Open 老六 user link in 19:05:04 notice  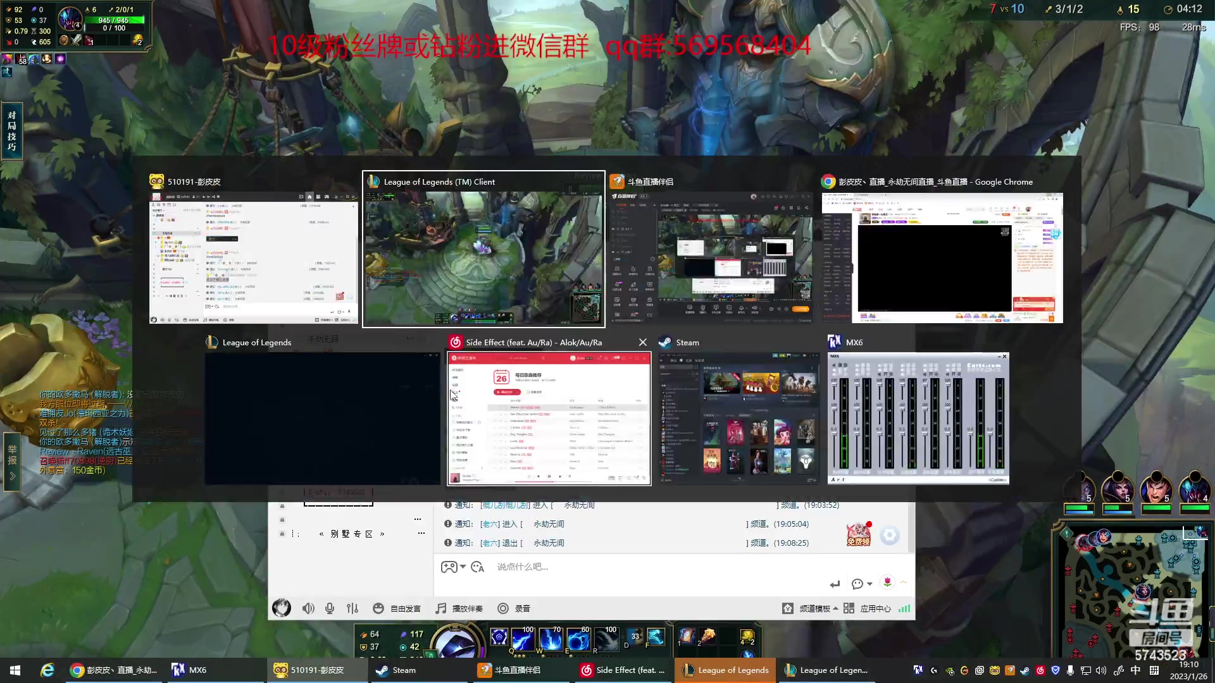[x=490, y=524]
